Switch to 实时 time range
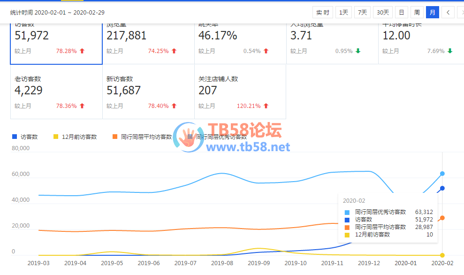The image size is (464, 275). pyautogui.click(x=323, y=13)
